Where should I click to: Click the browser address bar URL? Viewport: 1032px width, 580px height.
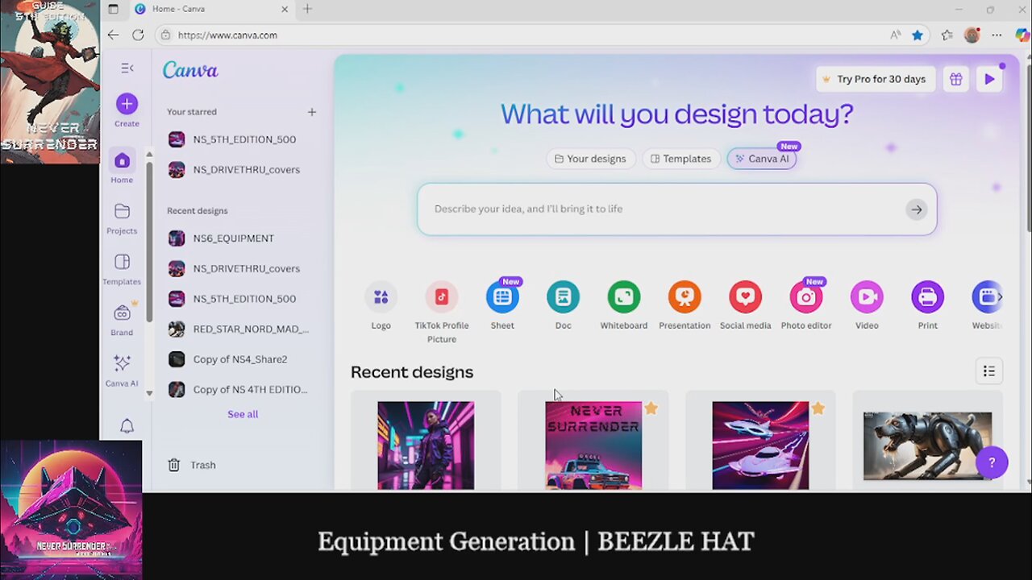coord(227,35)
